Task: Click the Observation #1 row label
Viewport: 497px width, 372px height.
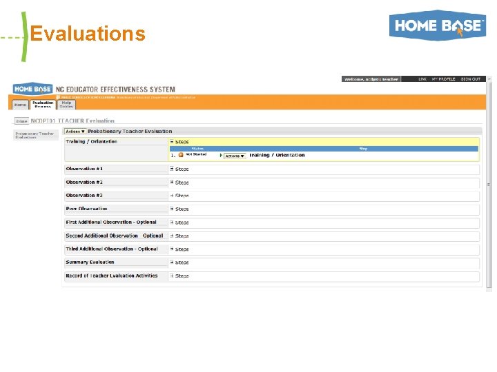Action: tap(84, 169)
